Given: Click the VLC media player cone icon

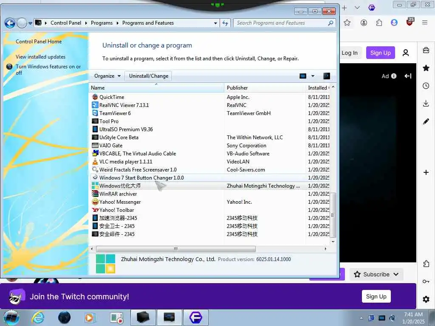Looking at the screenshot, I should pyautogui.click(x=95, y=161).
